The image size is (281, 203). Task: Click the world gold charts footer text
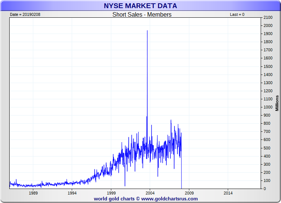(146, 199)
